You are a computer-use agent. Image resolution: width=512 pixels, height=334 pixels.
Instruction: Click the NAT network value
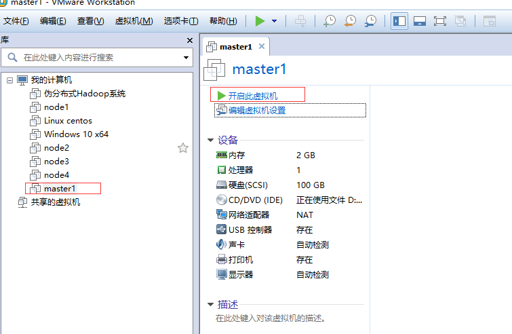[304, 215]
